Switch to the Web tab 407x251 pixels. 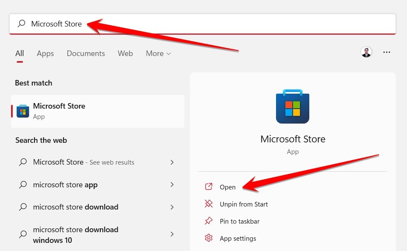(125, 53)
